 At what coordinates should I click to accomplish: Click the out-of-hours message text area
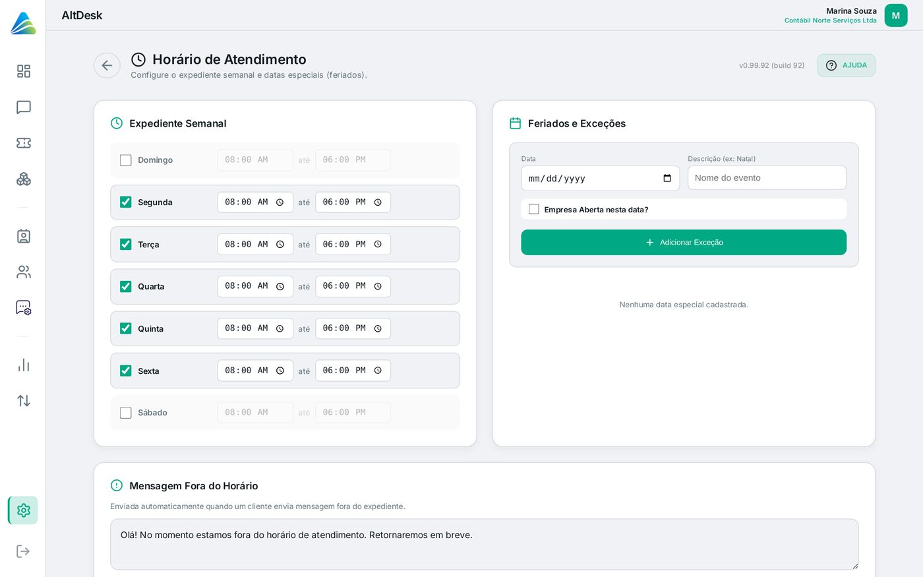pyautogui.click(x=485, y=544)
